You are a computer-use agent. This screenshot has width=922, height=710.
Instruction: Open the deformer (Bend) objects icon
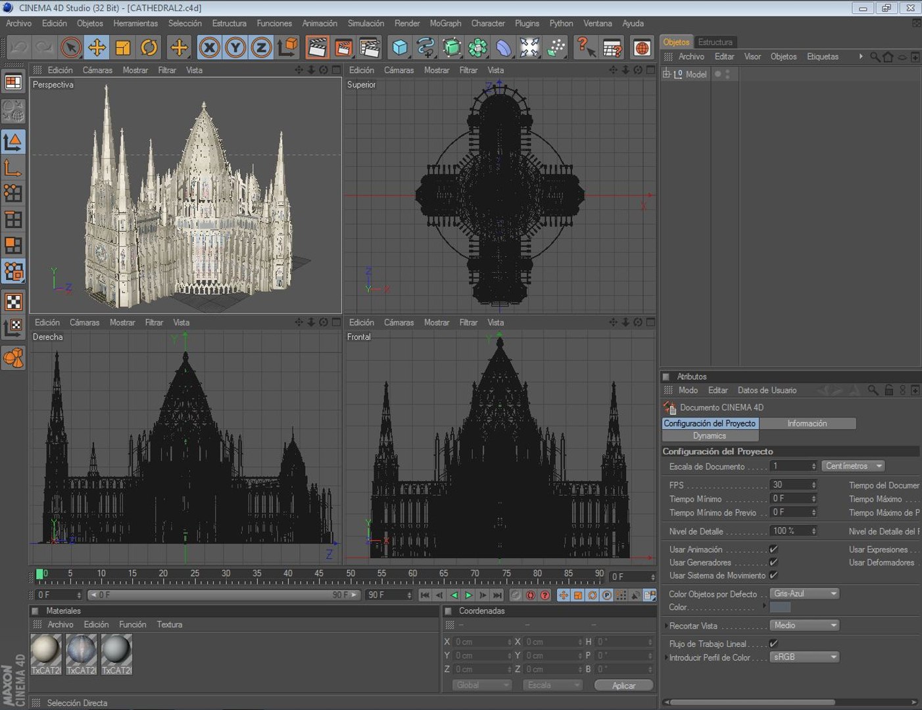pos(504,47)
